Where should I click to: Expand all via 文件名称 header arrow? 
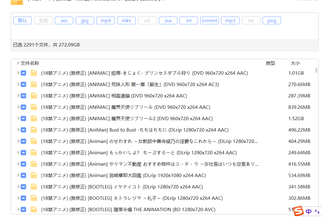point(18,63)
